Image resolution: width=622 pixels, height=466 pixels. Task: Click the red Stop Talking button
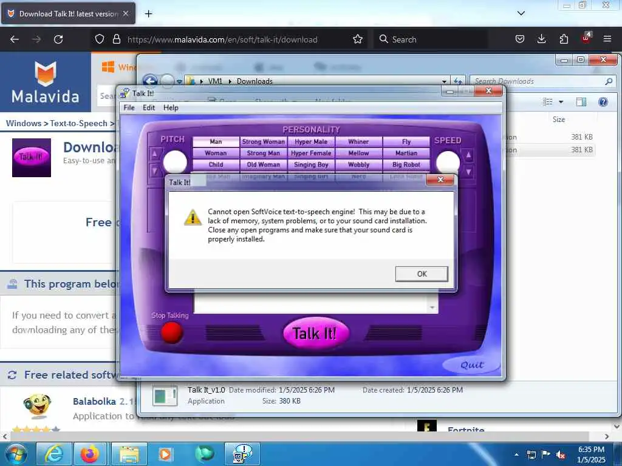(x=172, y=333)
